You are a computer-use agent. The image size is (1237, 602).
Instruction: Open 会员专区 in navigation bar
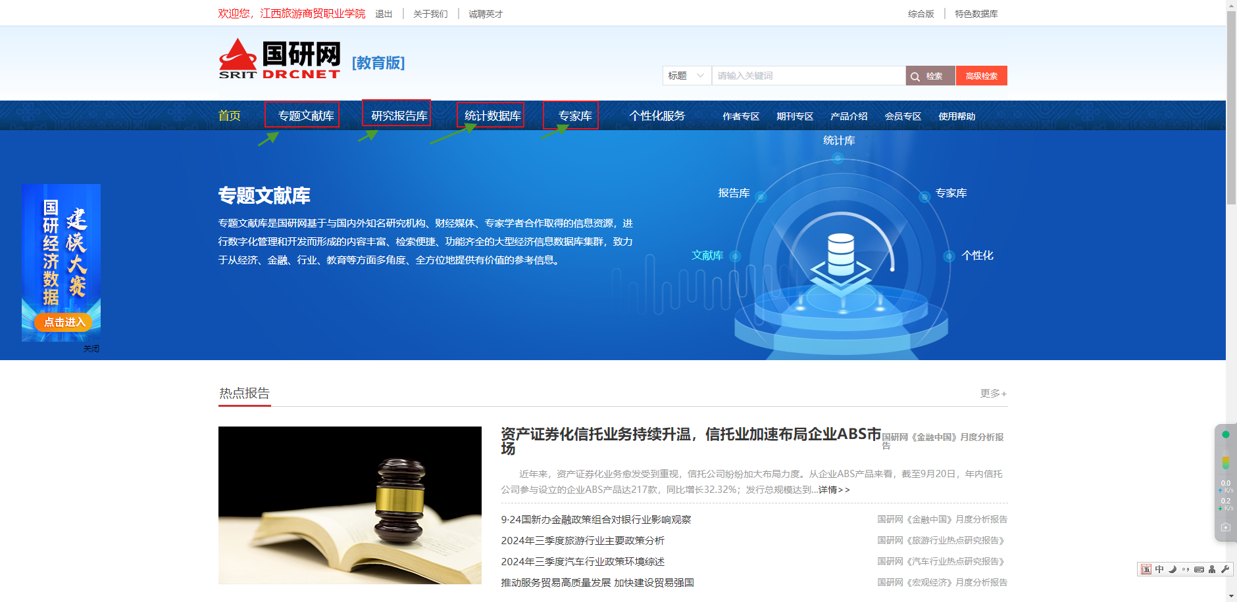click(x=903, y=116)
